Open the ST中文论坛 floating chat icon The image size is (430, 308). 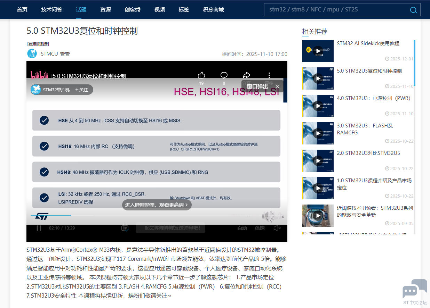click(x=415, y=289)
